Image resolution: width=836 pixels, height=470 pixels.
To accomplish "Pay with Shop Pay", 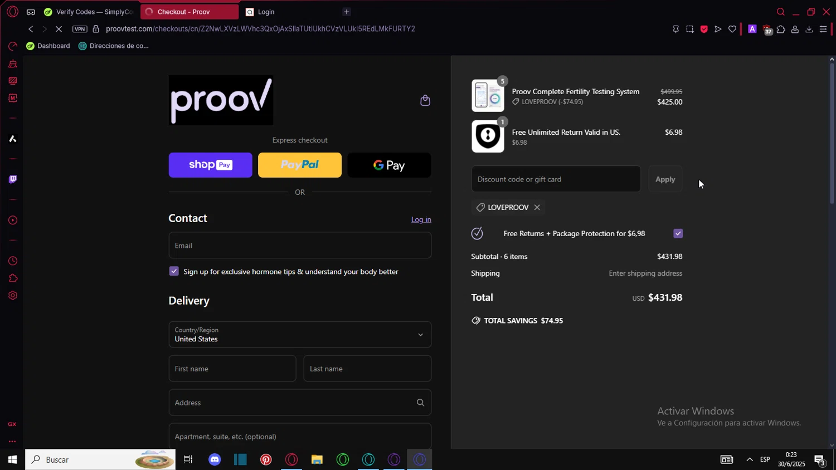I will pos(210,165).
